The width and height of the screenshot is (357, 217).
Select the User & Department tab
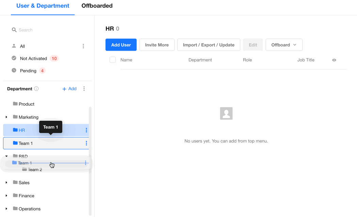(43, 6)
